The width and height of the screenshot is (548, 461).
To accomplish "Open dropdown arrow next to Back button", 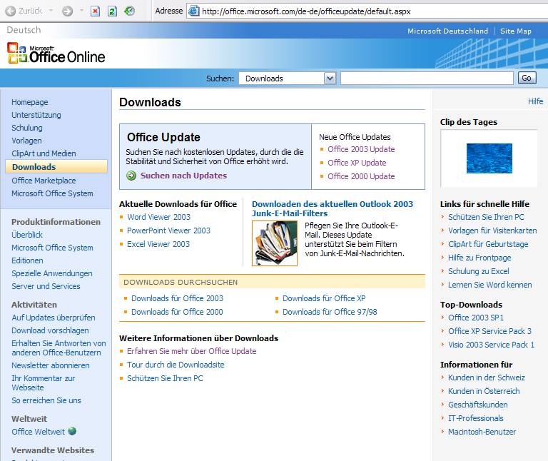I will (51, 11).
